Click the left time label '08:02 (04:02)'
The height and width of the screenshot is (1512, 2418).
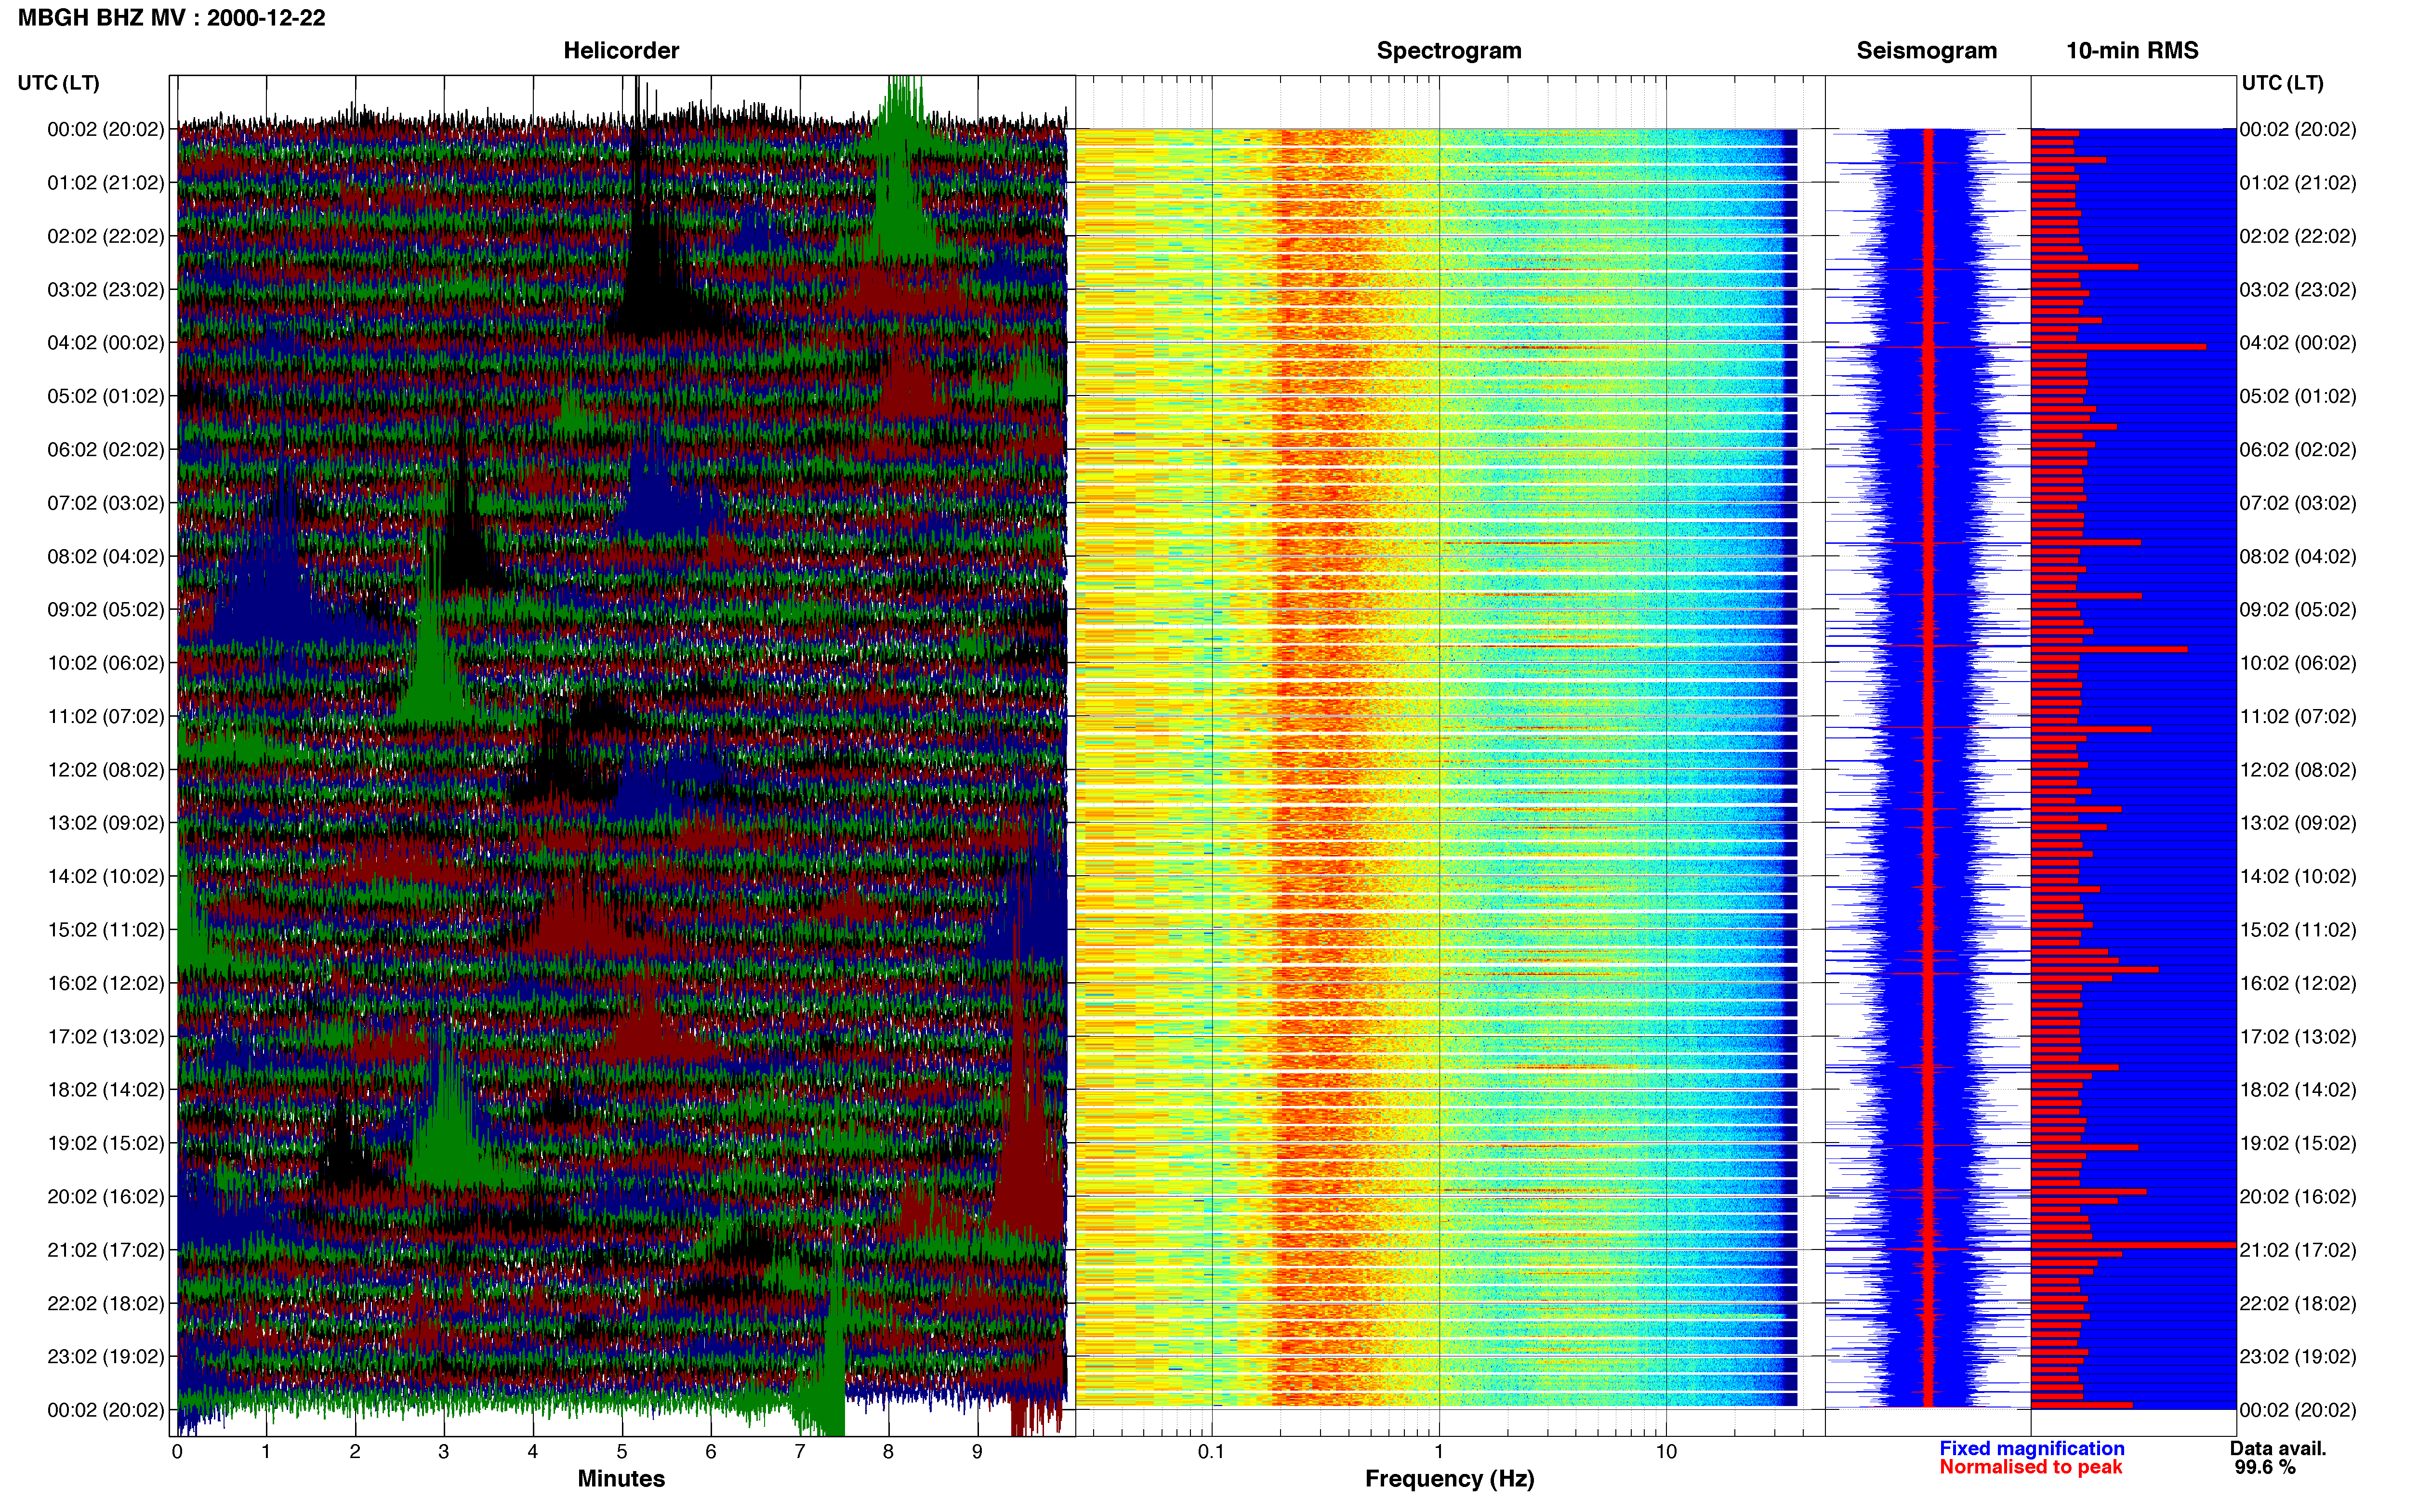pos(105,556)
